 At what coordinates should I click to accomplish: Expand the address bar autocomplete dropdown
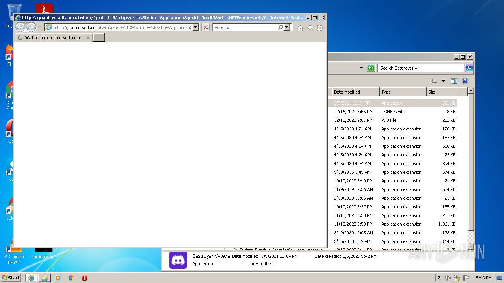pos(196,28)
